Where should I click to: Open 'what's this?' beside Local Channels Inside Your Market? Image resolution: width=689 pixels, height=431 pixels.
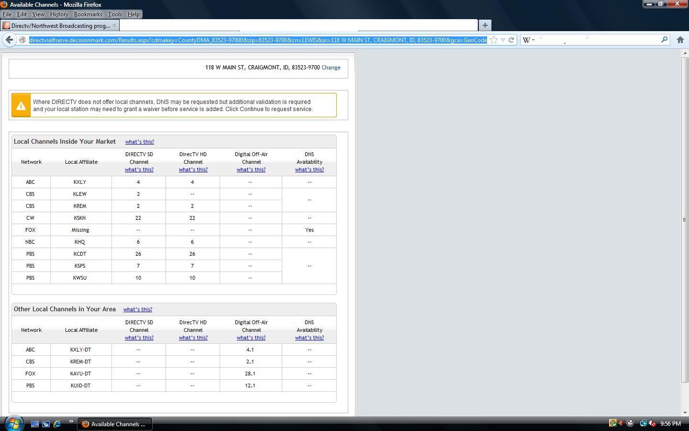(x=140, y=142)
